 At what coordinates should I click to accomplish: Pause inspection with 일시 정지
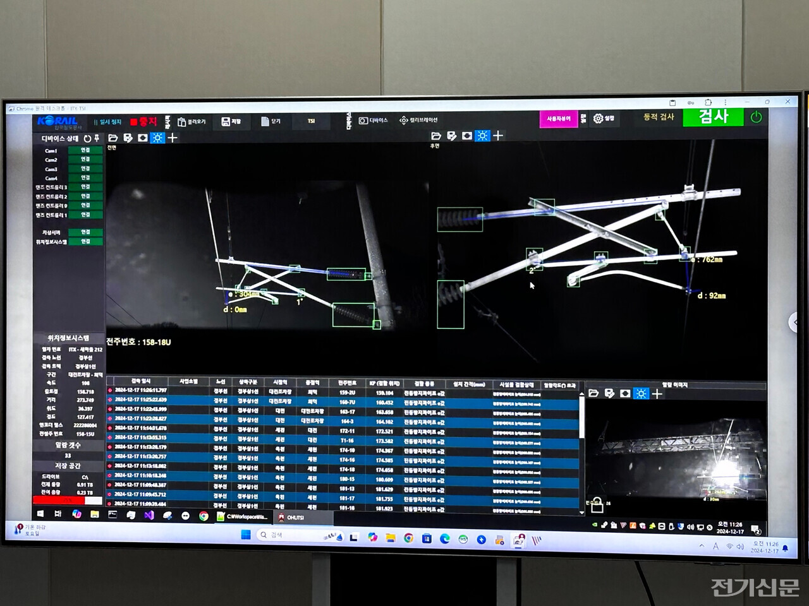click(108, 122)
